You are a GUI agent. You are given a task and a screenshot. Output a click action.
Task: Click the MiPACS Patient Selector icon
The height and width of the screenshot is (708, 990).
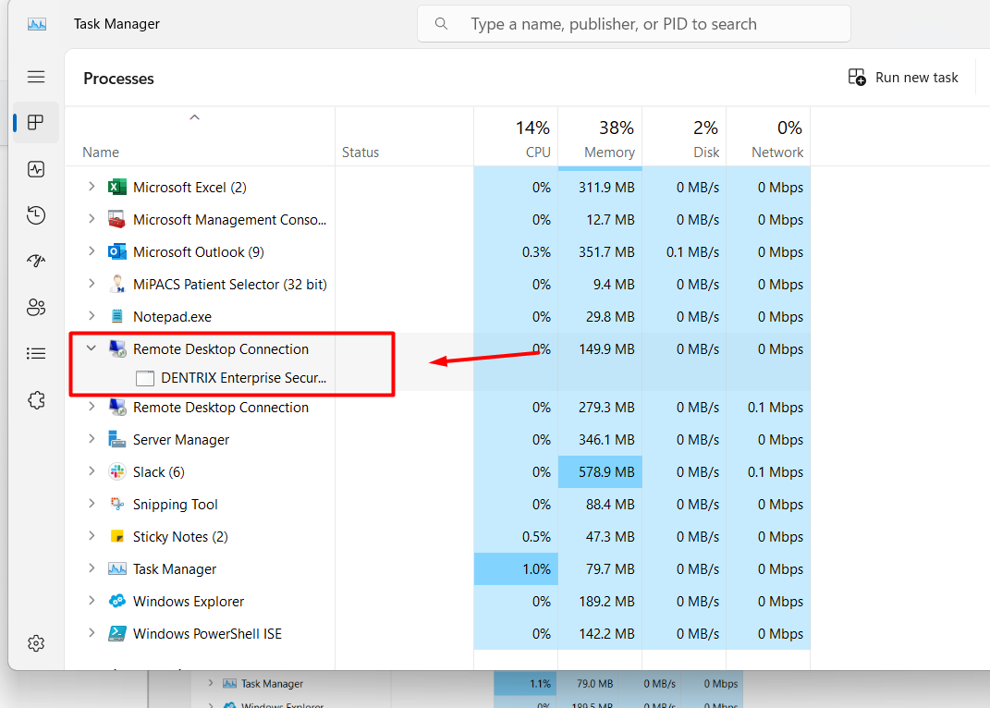point(116,284)
